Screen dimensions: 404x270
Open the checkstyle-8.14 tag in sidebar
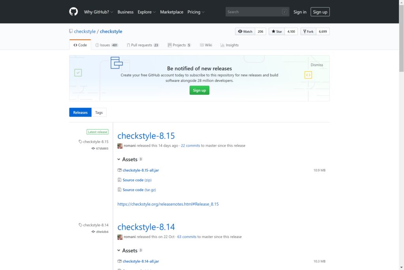[95, 225]
